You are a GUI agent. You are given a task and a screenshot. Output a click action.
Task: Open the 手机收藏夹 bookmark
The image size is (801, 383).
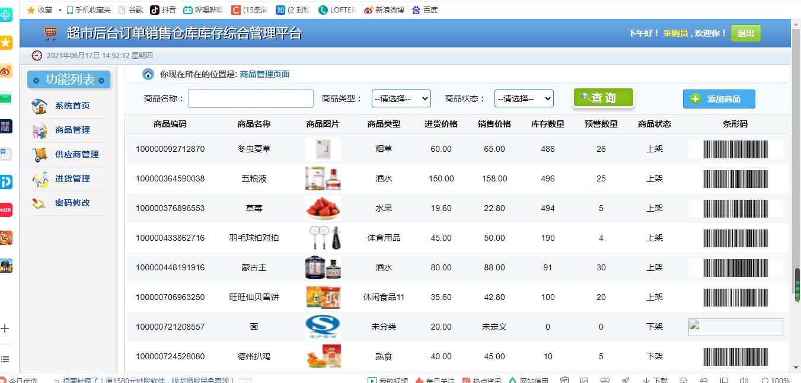pyautogui.click(x=89, y=10)
